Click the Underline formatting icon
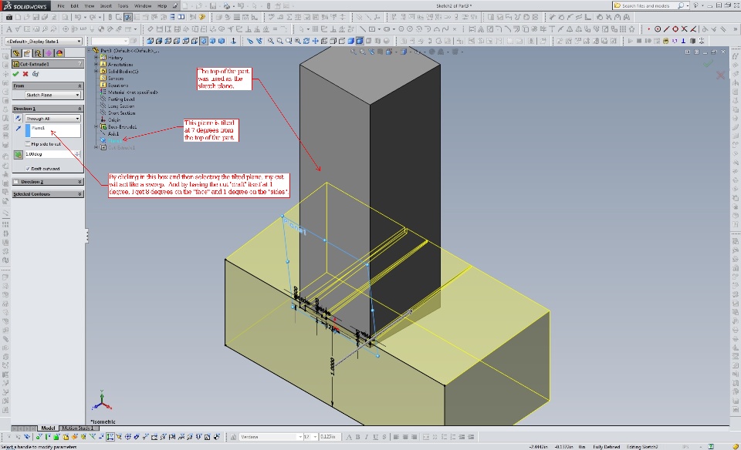Image resolution: width=741 pixels, height=450 pixels. [x=375, y=437]
